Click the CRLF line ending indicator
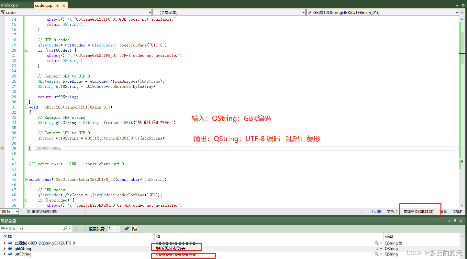This screenshot has height=259, width=467. (457, 212)
